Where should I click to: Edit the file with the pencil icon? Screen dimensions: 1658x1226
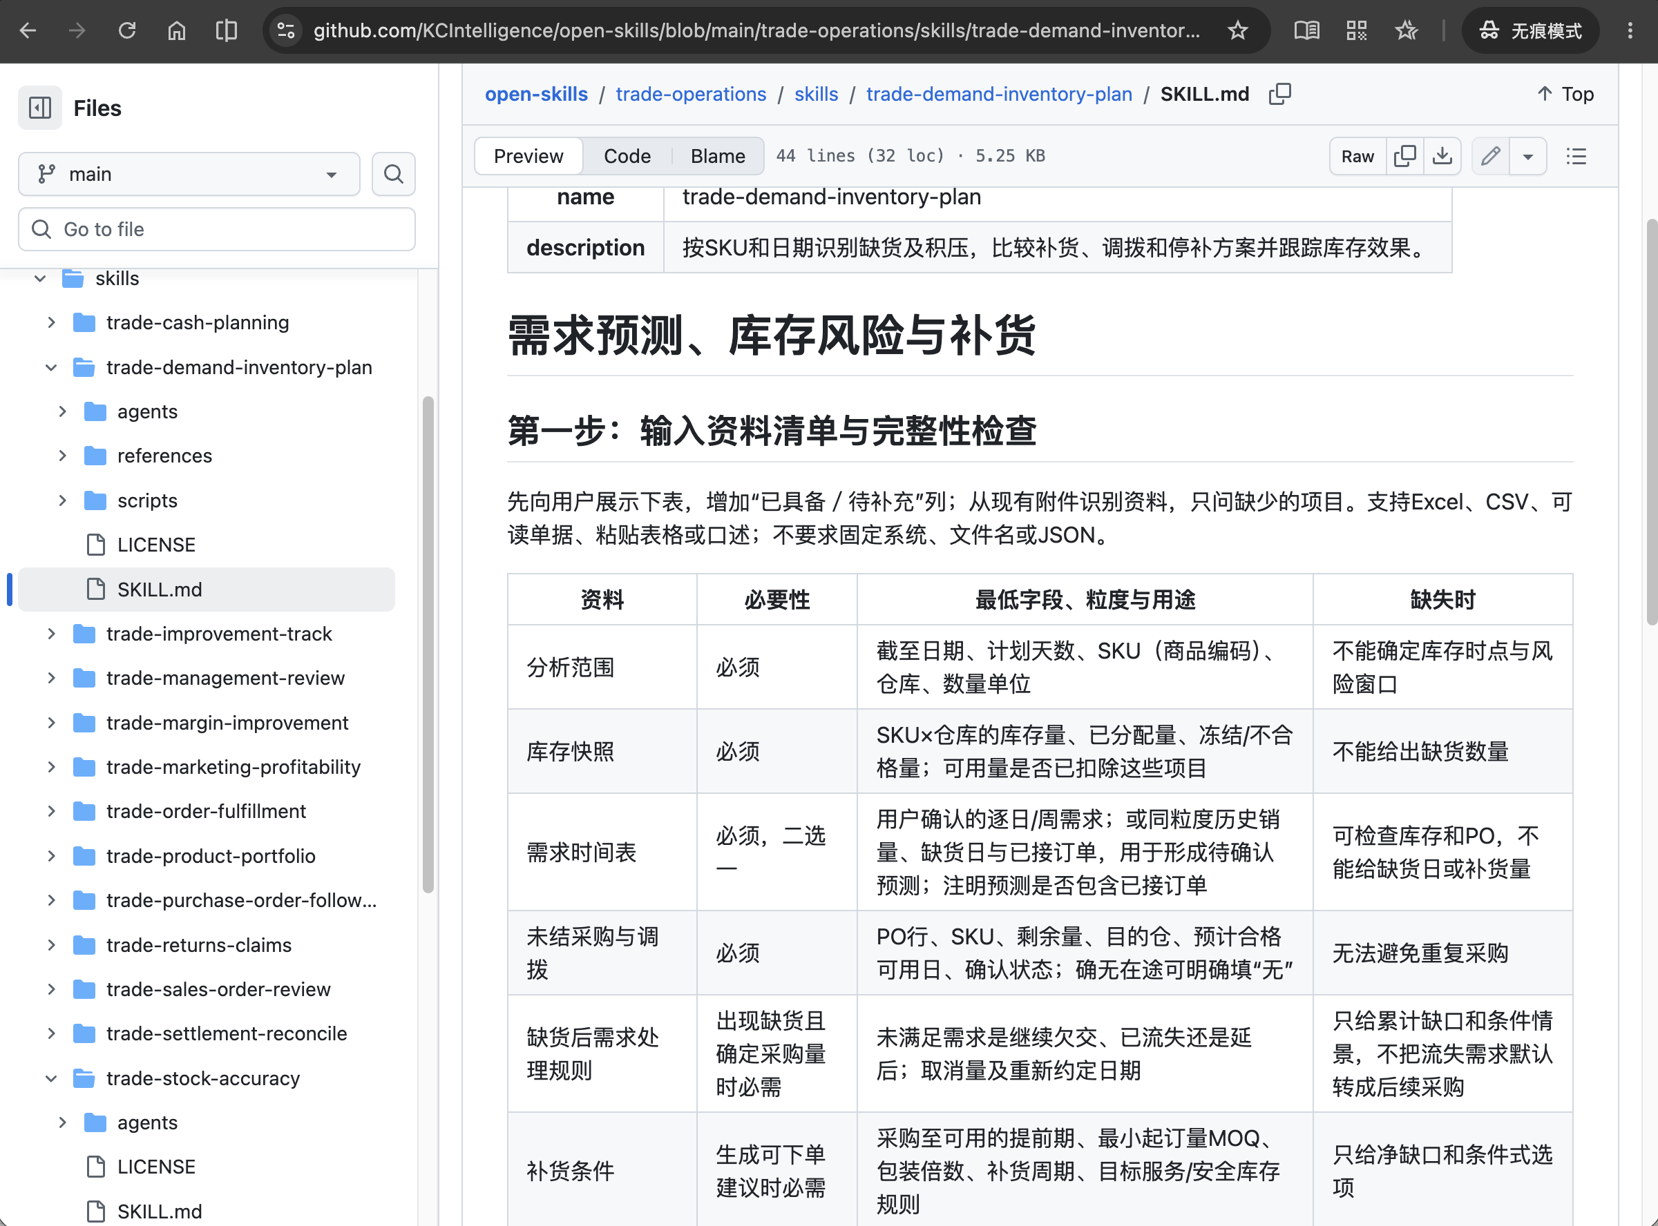point(1490,156)
